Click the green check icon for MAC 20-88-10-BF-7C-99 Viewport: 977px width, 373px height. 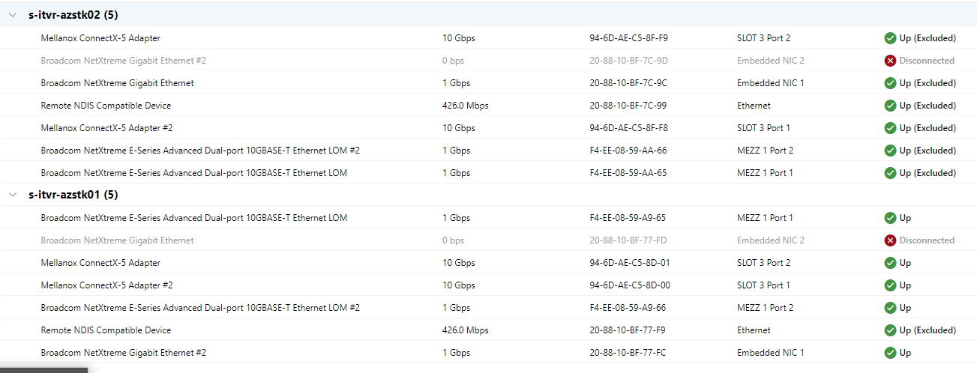click(x=890, y=106)
